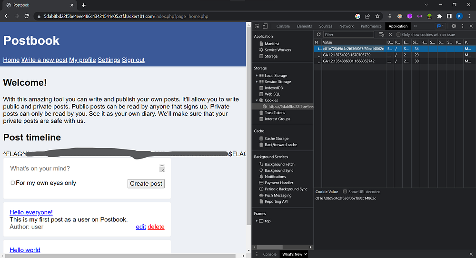Switch to the Network tab

click(x=346, y=26)
